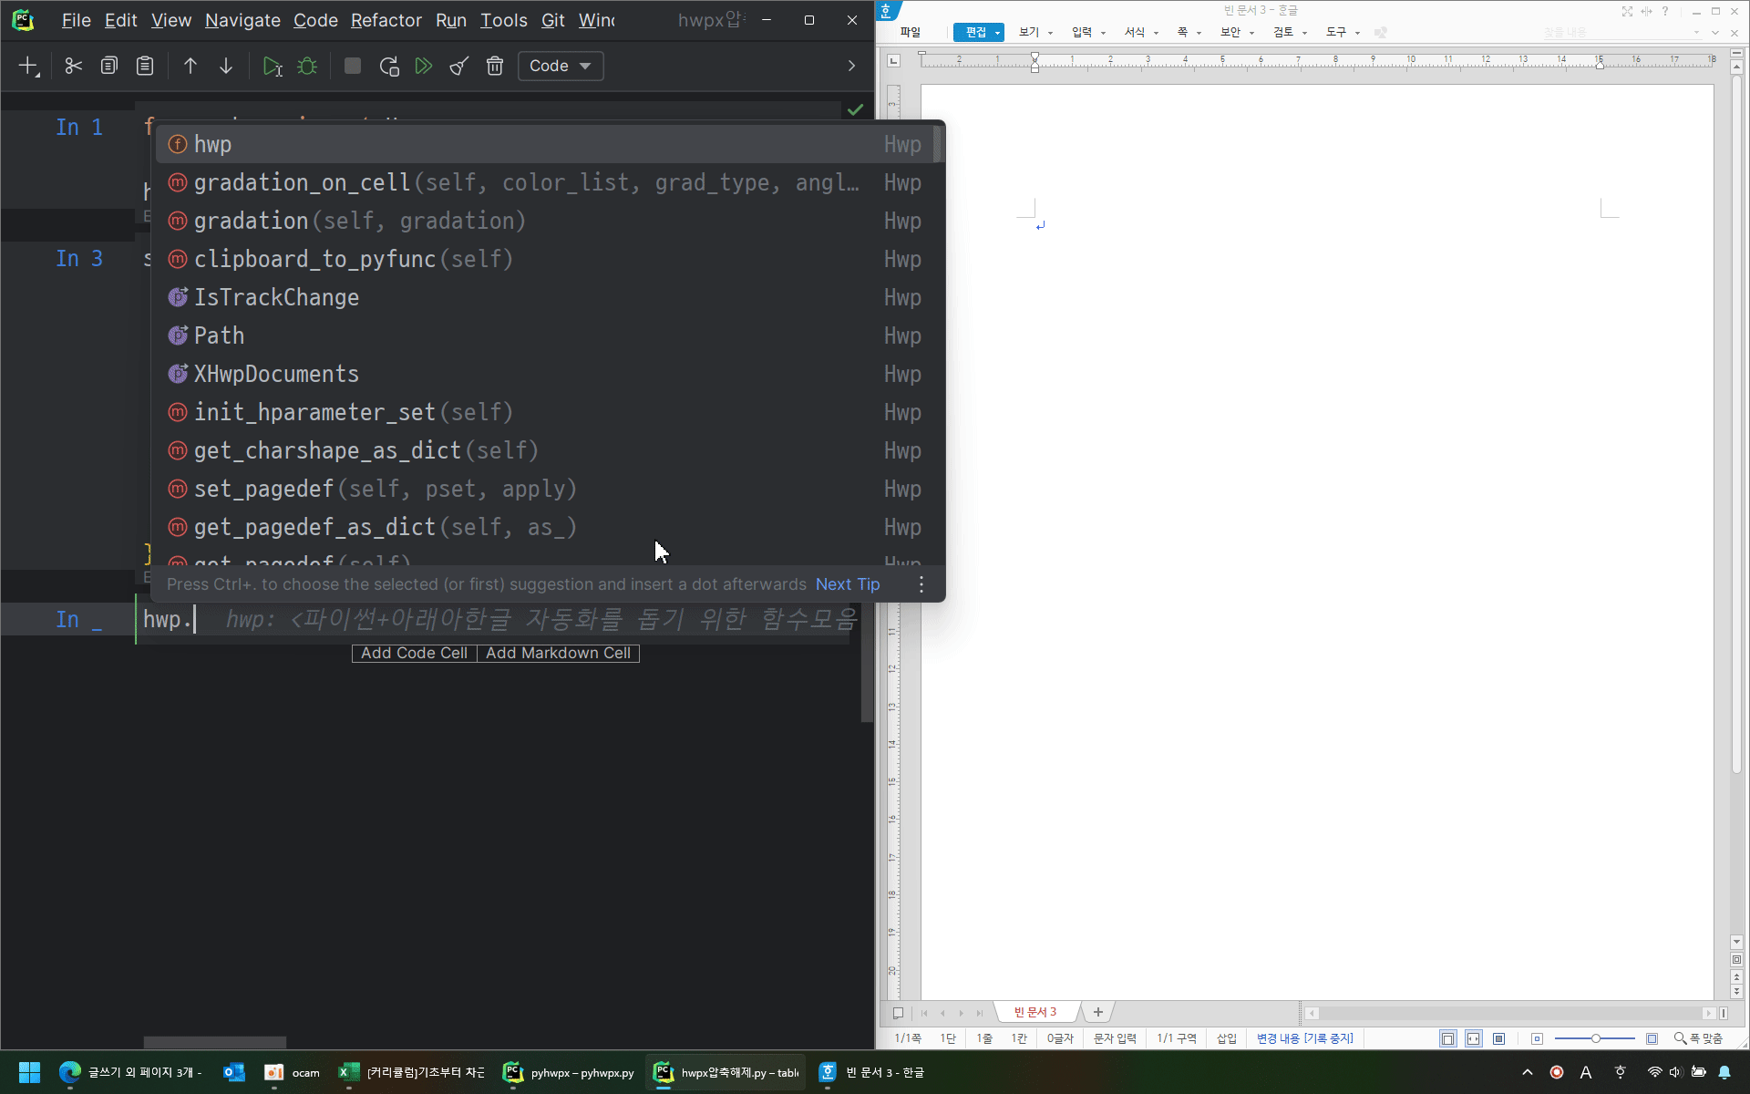Click the copy cell icon
Viewport: 1750px width, 1094px height.
pos(109,66)
